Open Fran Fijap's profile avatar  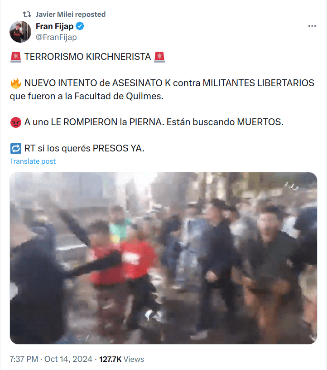pos(20,32)
